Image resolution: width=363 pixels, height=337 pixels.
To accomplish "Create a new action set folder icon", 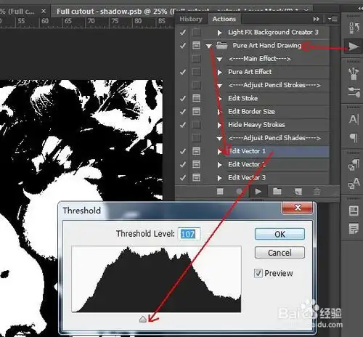I will pos(277,192).
